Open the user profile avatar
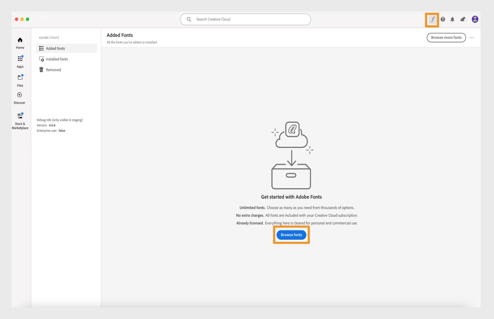 pyautogui.click(x=475, y=19)
